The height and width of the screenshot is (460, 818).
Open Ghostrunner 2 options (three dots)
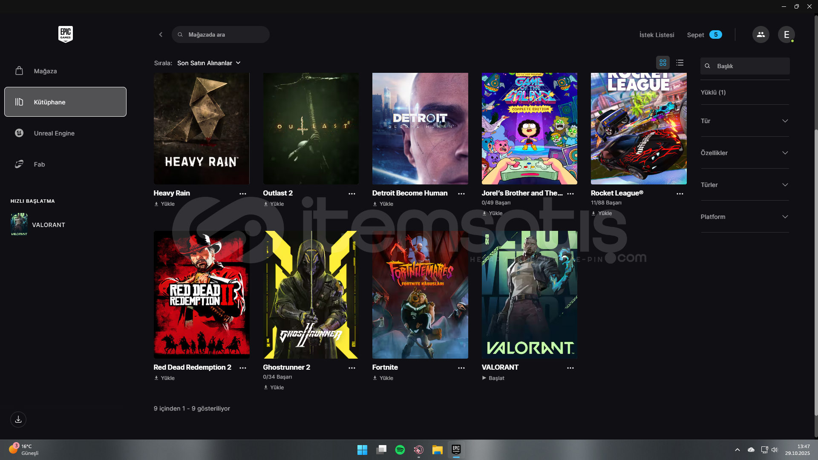coord(352,368)
